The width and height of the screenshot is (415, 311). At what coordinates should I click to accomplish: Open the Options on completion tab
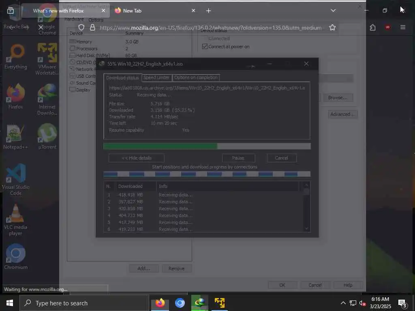[196, 77]
